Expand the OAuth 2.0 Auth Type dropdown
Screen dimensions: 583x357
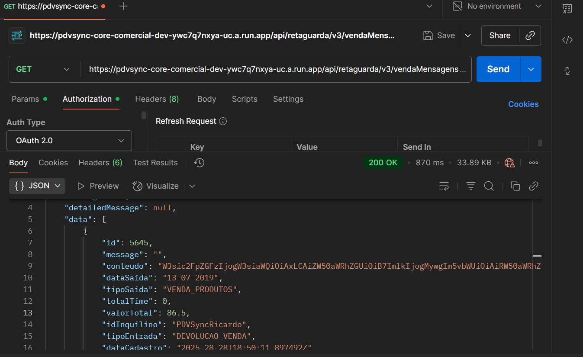coord(69,141)
